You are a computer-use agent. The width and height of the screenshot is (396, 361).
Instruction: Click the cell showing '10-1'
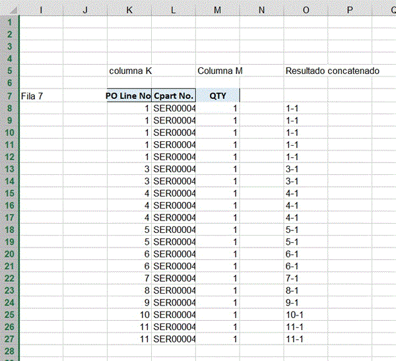pyautogui.click(x=306, y=315)
